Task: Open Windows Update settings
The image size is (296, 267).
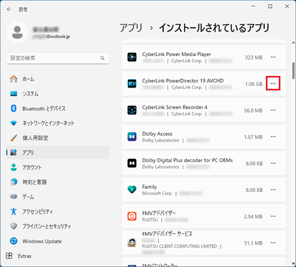Action: 58,241
